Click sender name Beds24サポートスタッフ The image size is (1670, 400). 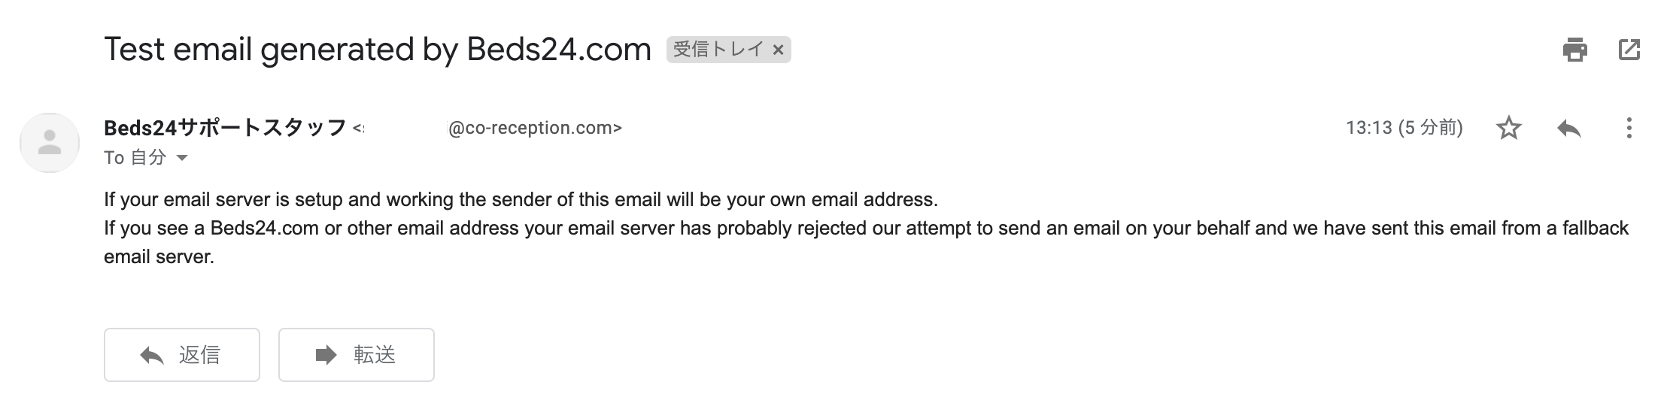tap(225, 128)
